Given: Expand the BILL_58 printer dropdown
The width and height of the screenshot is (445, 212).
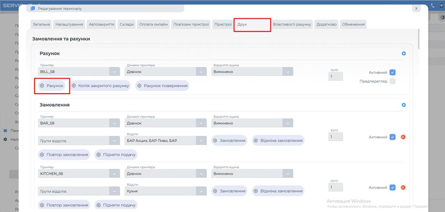Looking at the screenshot, I should pos(115,72).
